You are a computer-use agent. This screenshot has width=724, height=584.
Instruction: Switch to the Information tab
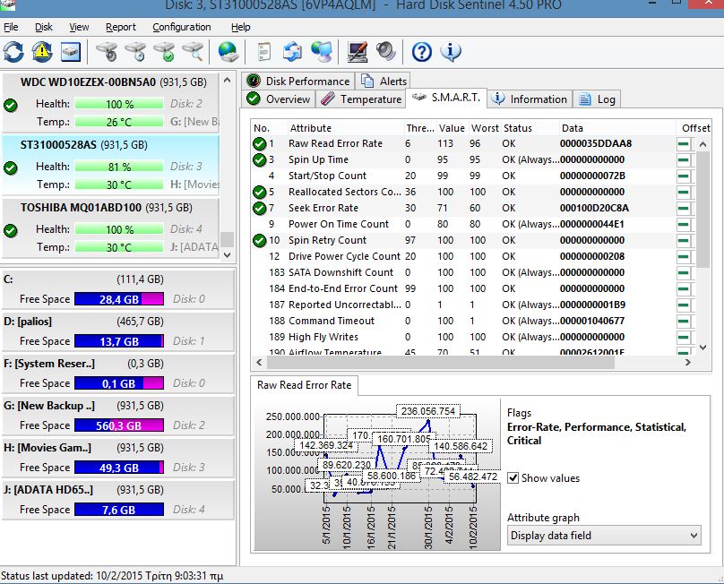click(x=530, y=99)
